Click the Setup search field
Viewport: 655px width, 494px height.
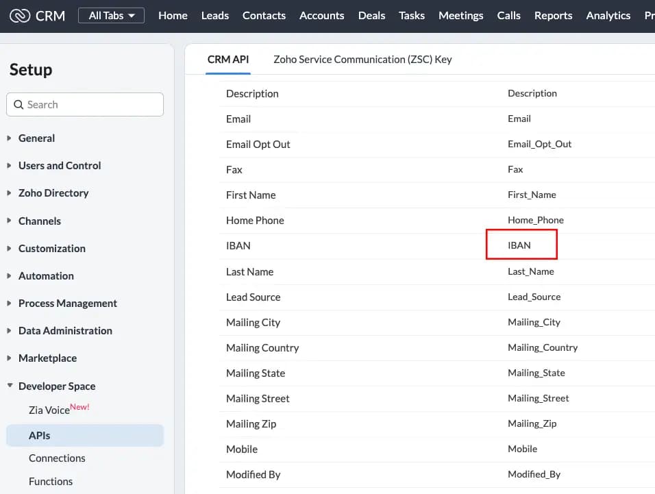coord(85,104)
